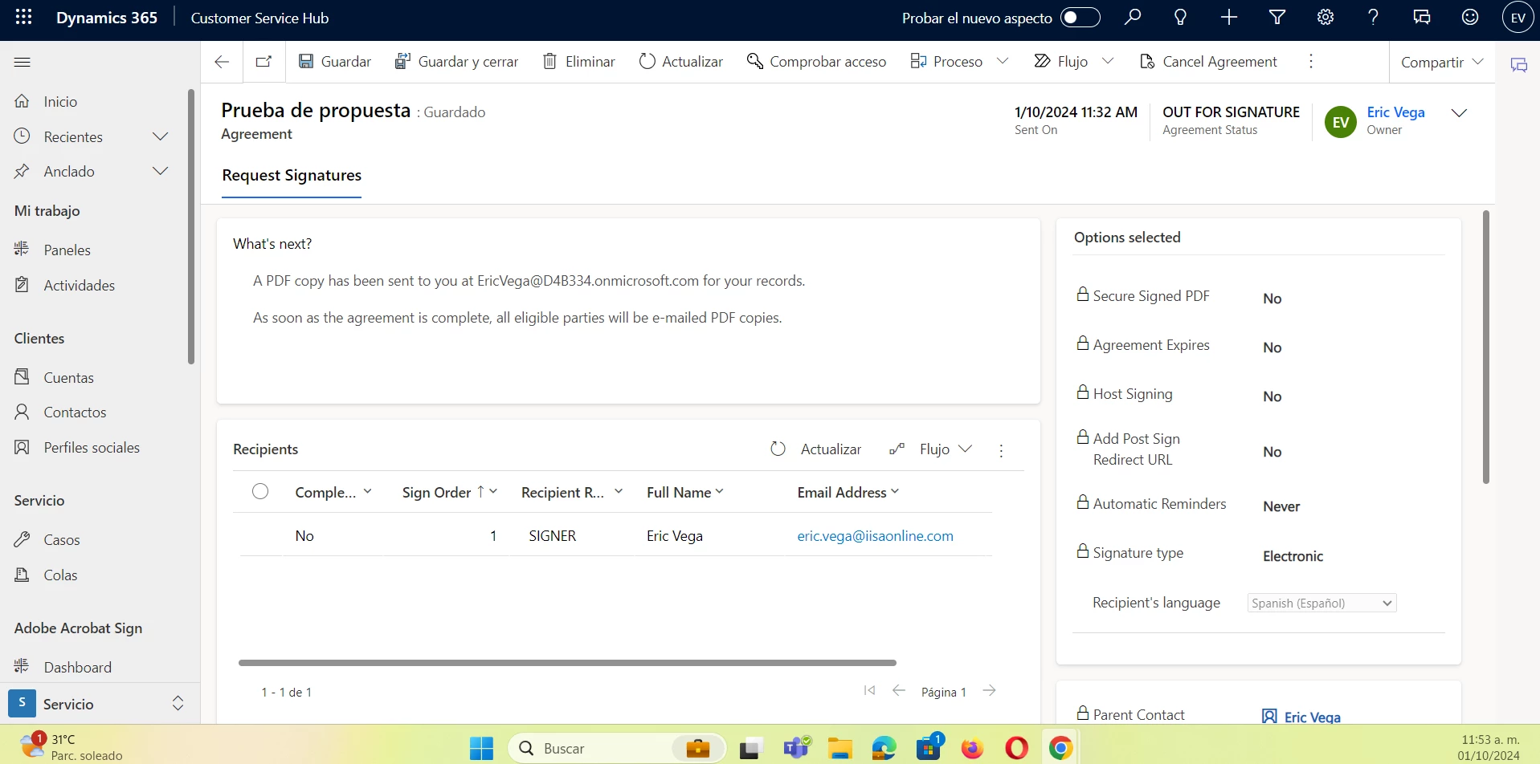Open the Compartir share dropdown

[1442, 62]
